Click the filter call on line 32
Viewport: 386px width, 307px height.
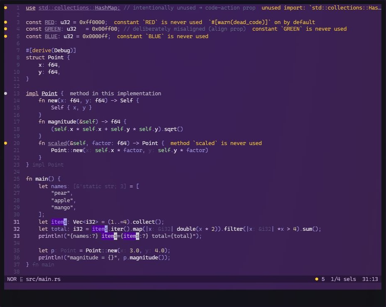pos(234,229)
